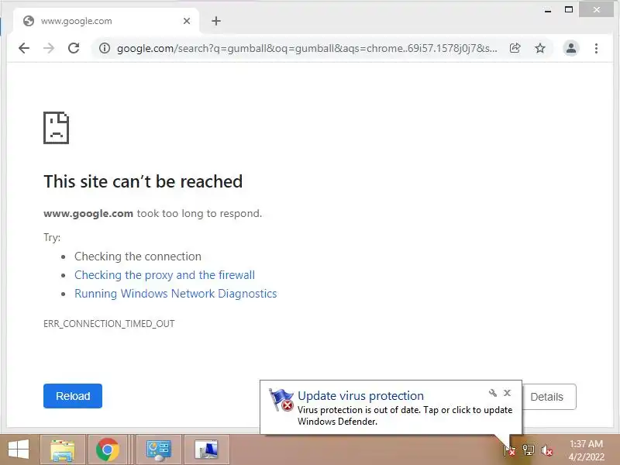Viewport: 620px width, 465px height.
Task: View site information icon in address bar
Action: coord(105,48)
